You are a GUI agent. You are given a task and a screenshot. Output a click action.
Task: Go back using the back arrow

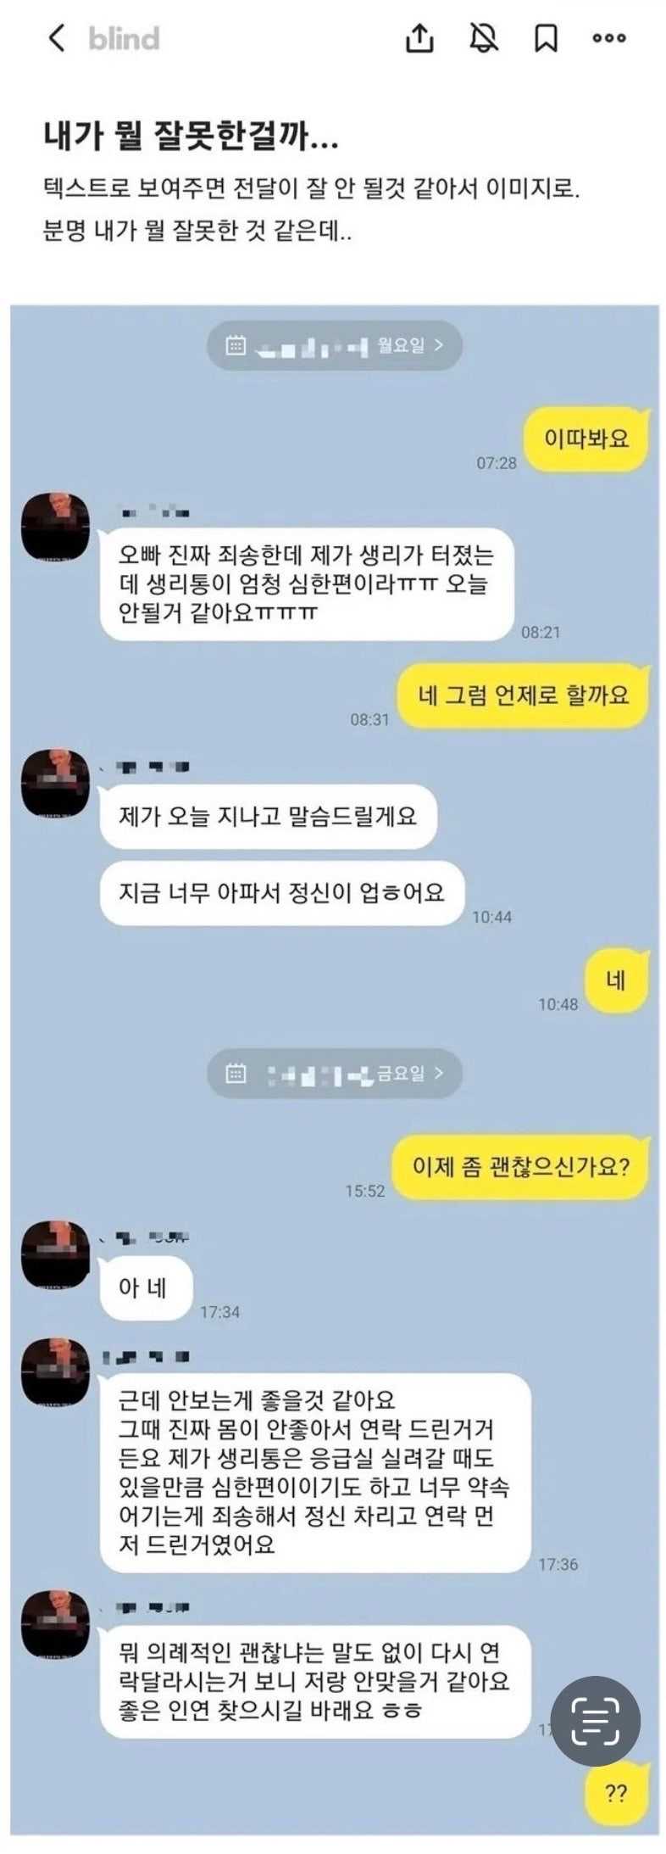tap(56, 38)
